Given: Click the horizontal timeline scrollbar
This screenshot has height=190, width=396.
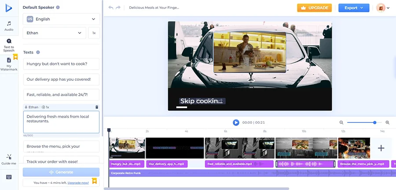Looking at the screenshot, I should click(x=197, y=189).
